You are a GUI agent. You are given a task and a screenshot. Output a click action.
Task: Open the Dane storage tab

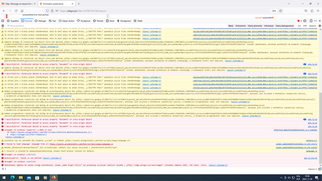click(x=110, y=21)
